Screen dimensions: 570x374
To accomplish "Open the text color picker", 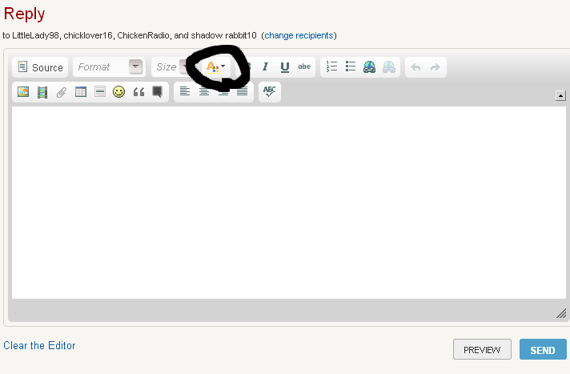I will [215, 67].
